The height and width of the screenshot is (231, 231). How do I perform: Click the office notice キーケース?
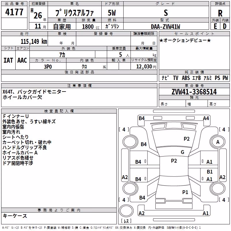(x=15, y=216)
